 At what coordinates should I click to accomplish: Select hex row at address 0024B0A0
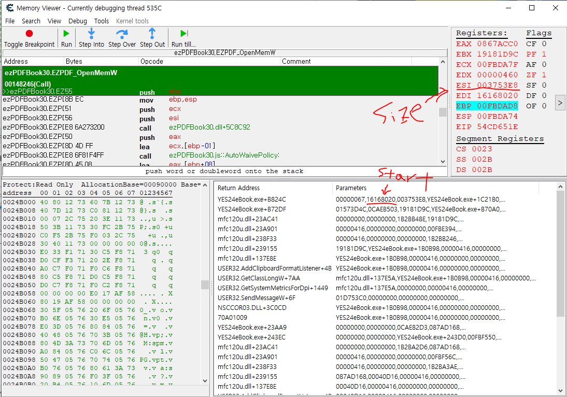pyautogui.click(x=88, y=368)
